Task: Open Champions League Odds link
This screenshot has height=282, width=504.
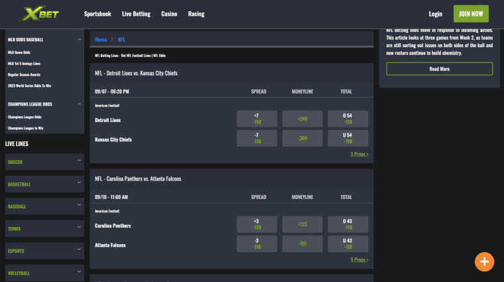Action: pos(25,117)
